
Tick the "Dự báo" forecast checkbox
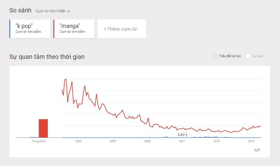pos(248,56)
